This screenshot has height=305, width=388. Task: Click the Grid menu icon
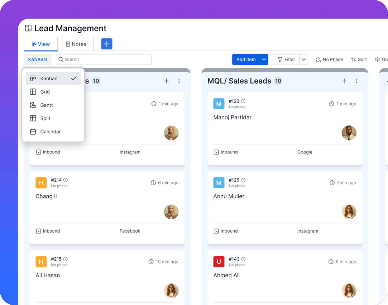pyautogui.click(x=33, y=92)
